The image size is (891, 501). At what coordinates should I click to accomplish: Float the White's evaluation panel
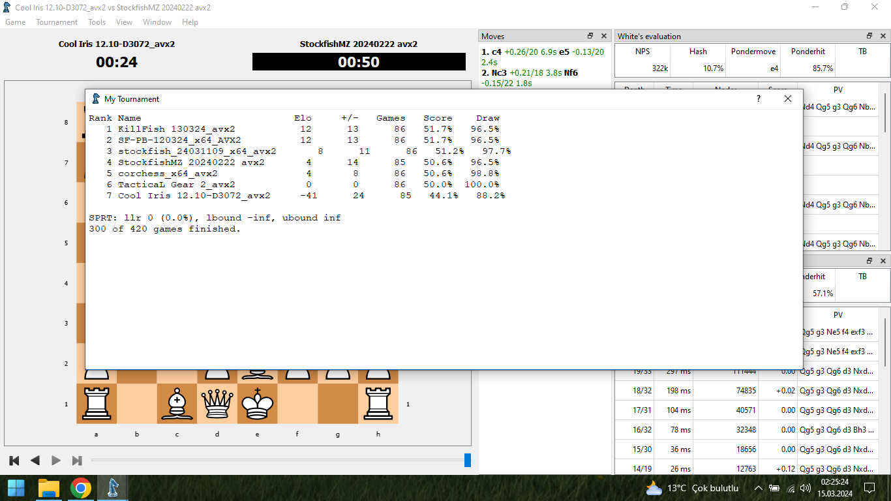(869, 36)
